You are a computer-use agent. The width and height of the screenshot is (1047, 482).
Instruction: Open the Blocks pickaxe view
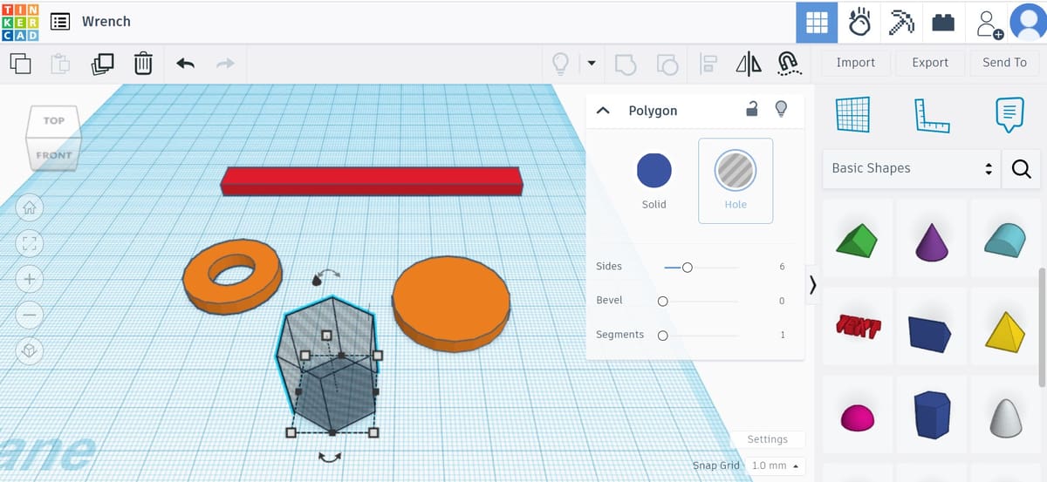901,23
